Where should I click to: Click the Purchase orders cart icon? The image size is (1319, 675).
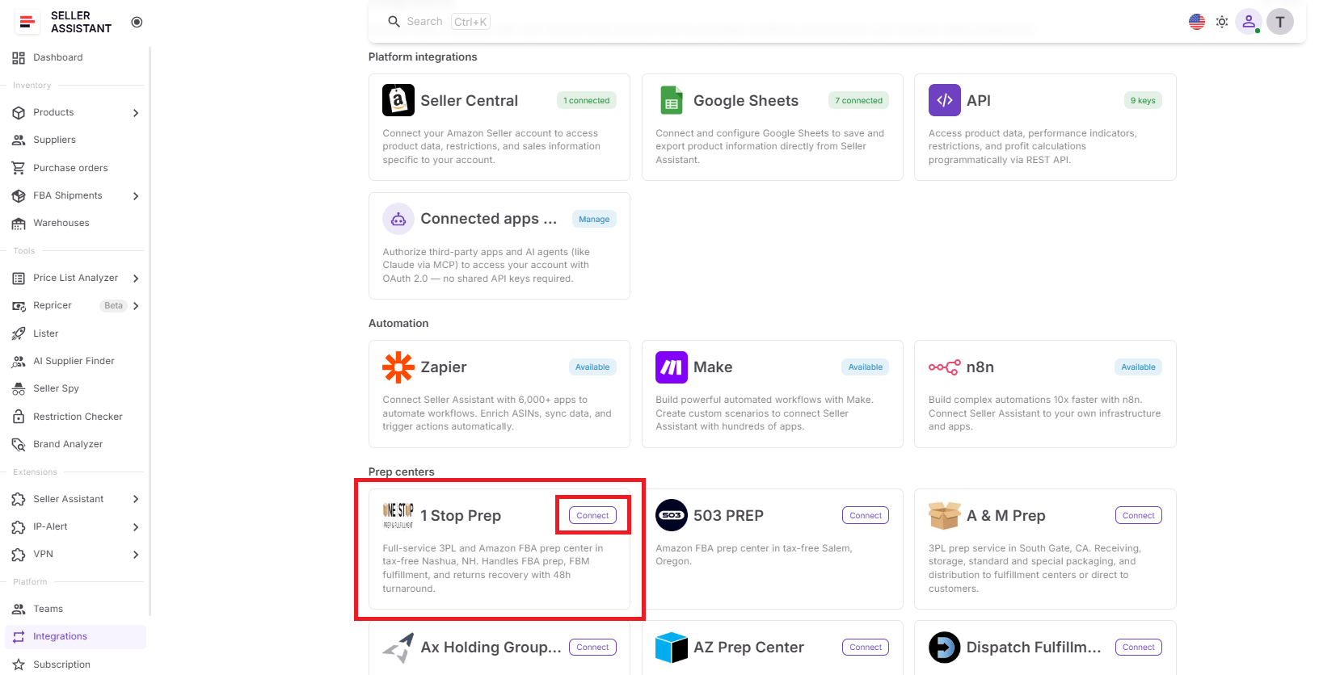[19, 168]
